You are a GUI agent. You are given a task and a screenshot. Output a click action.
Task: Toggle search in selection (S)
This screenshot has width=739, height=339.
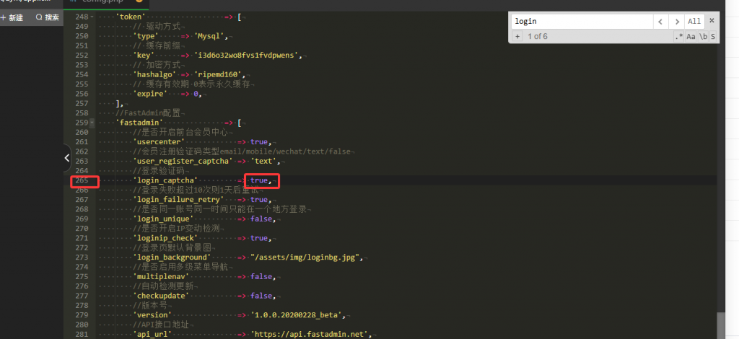tap(713, 36)
